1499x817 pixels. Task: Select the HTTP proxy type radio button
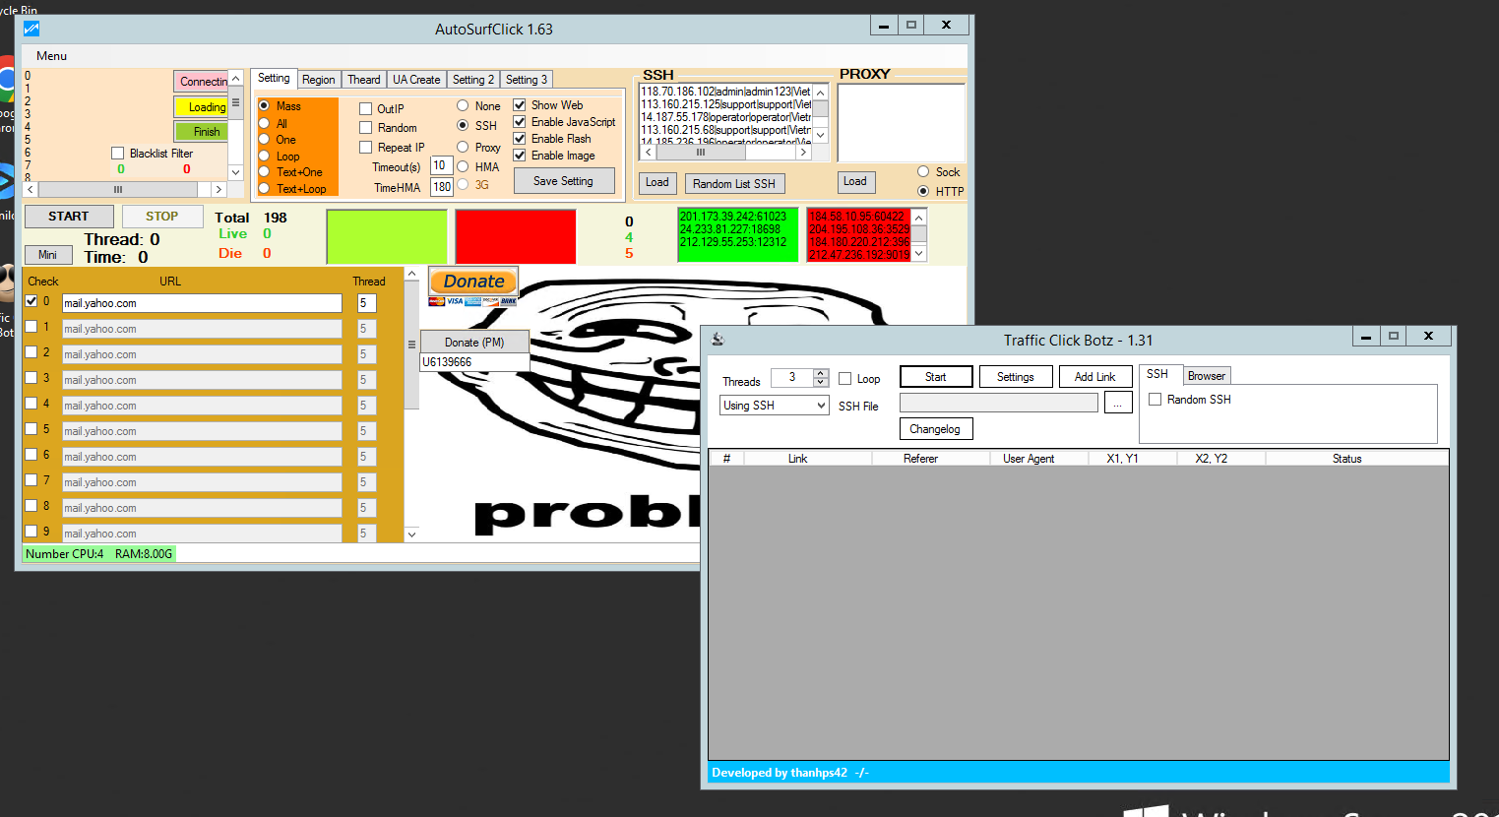(923, 191)
